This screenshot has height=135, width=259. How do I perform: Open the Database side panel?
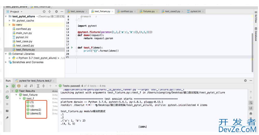(x=256, y=34)
